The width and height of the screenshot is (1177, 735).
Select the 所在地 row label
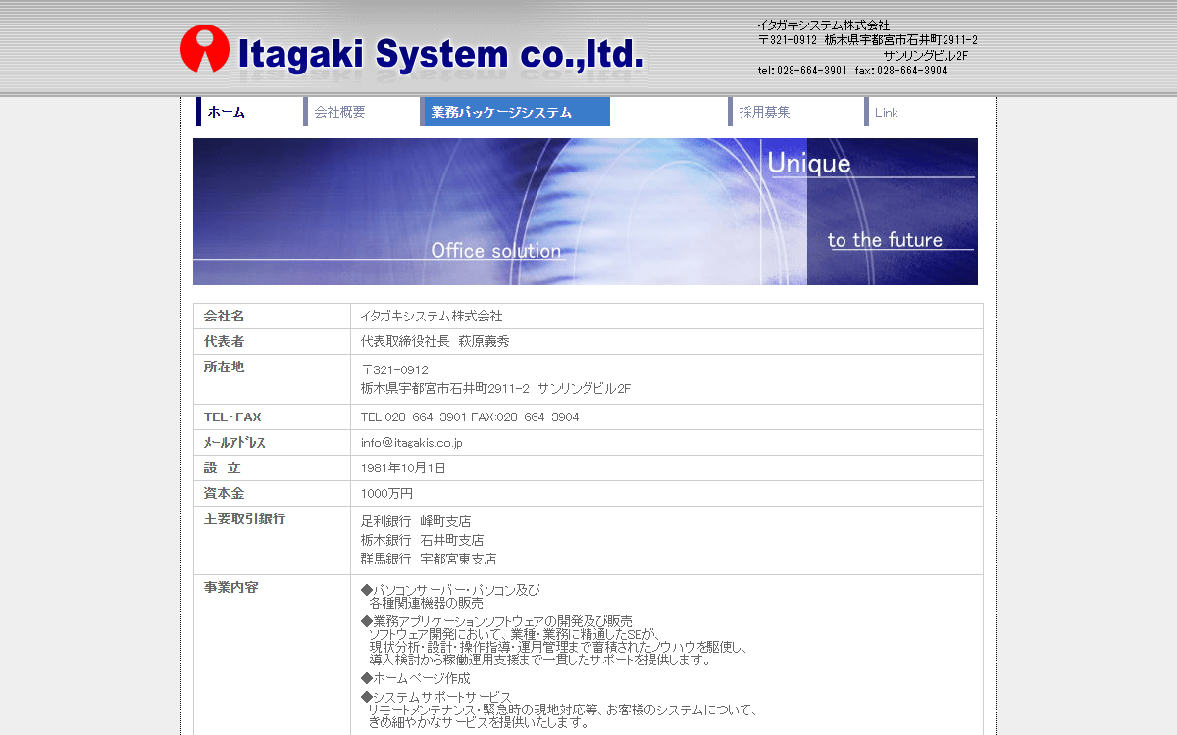pos(224,367)
